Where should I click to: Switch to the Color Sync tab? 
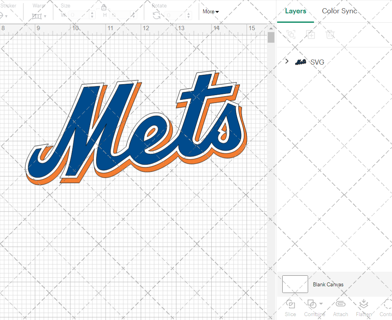(339, 11)
